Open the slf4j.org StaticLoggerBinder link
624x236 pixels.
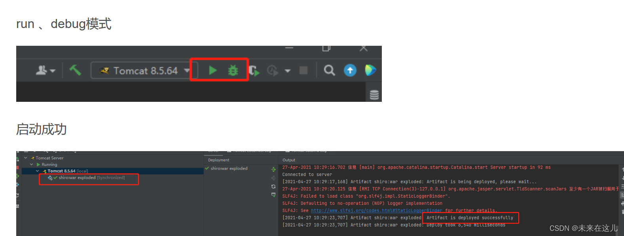376,210
